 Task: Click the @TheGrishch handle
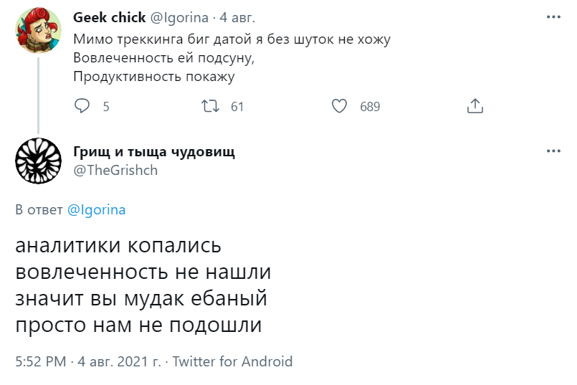pyautogui.click(x=115, y=170)
